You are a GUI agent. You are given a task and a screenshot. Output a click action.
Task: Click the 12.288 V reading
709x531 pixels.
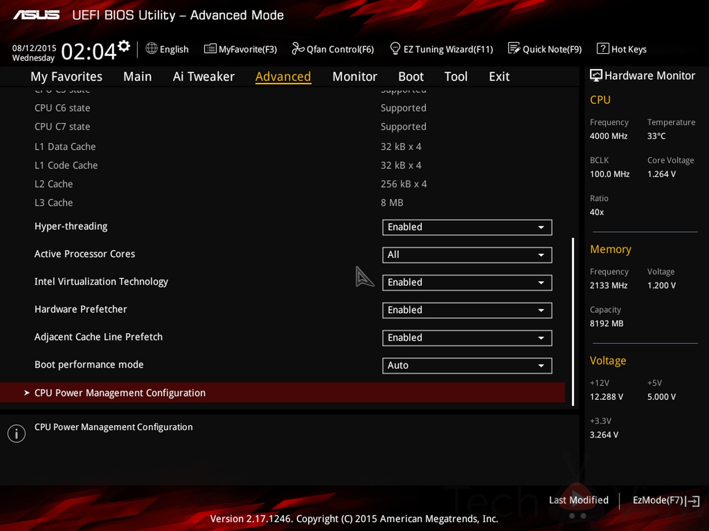(607, 397)
